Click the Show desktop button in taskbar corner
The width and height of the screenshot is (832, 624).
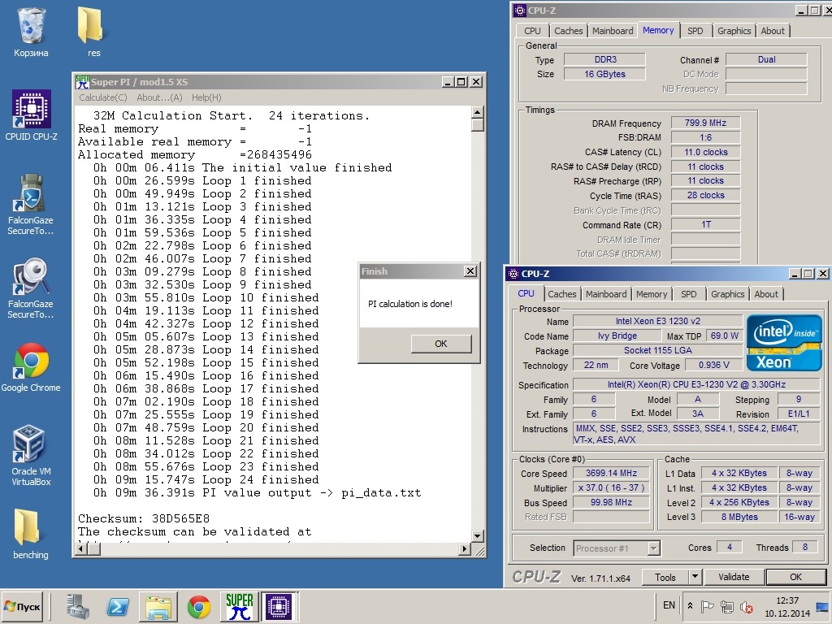click(823, 606)
